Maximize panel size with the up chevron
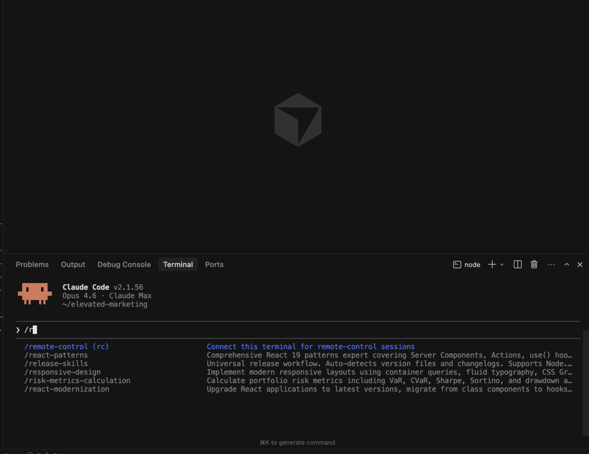Image resolution: width=589 pixels, height=454 pixels. (x=566, y=265)
